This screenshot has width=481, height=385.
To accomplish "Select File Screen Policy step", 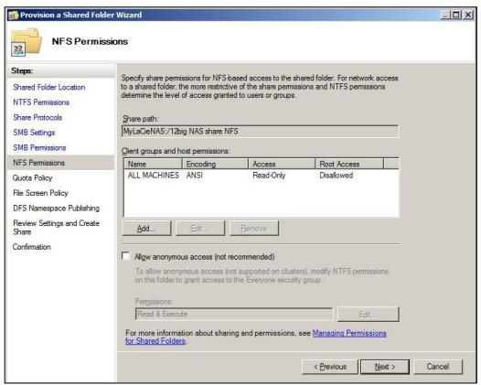I will coord(40,193).
